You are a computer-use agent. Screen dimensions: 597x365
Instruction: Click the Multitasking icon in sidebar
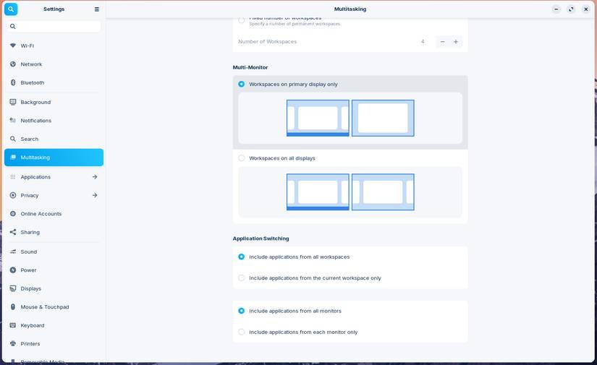point(13,157)
